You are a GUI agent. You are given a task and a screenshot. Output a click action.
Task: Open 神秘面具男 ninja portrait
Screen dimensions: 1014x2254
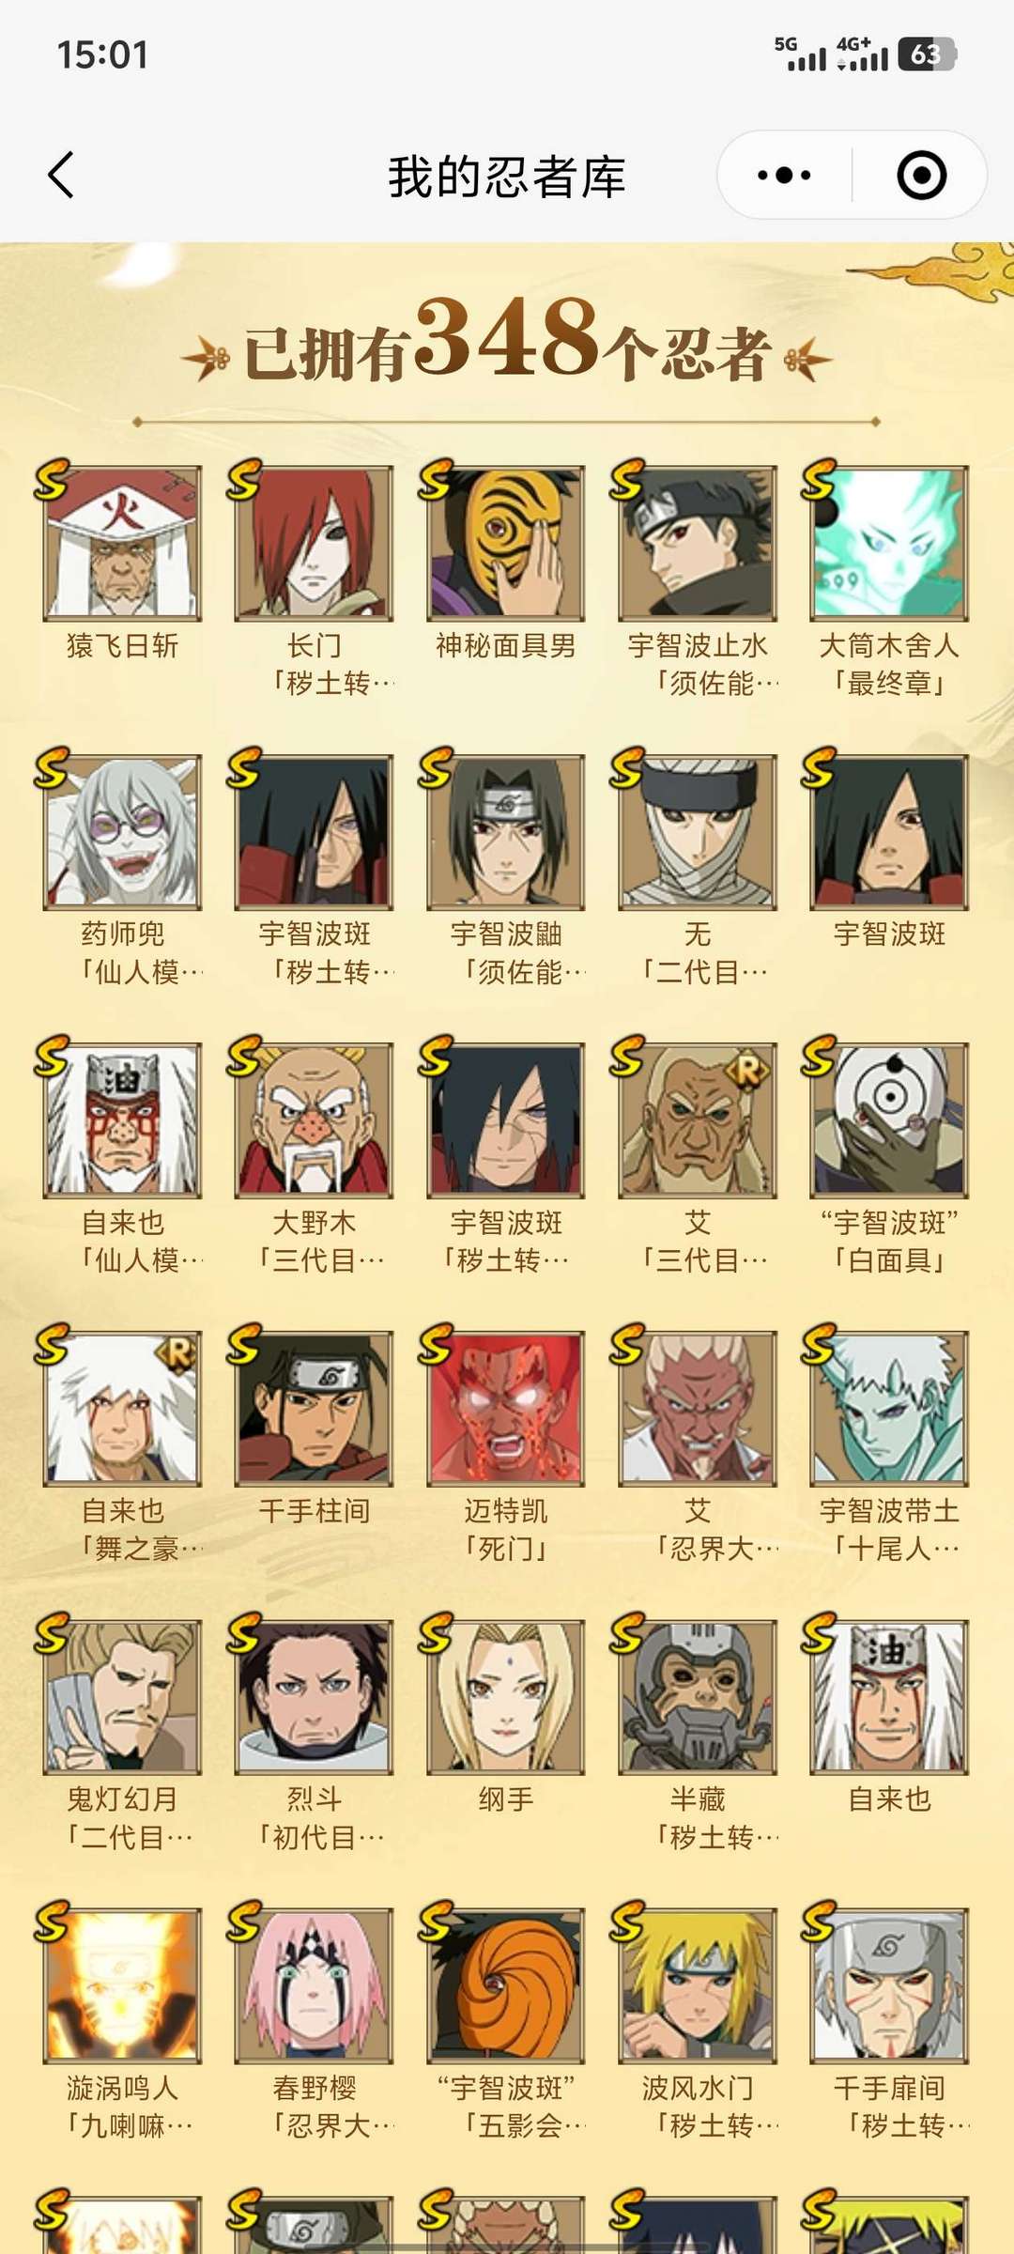505,543
